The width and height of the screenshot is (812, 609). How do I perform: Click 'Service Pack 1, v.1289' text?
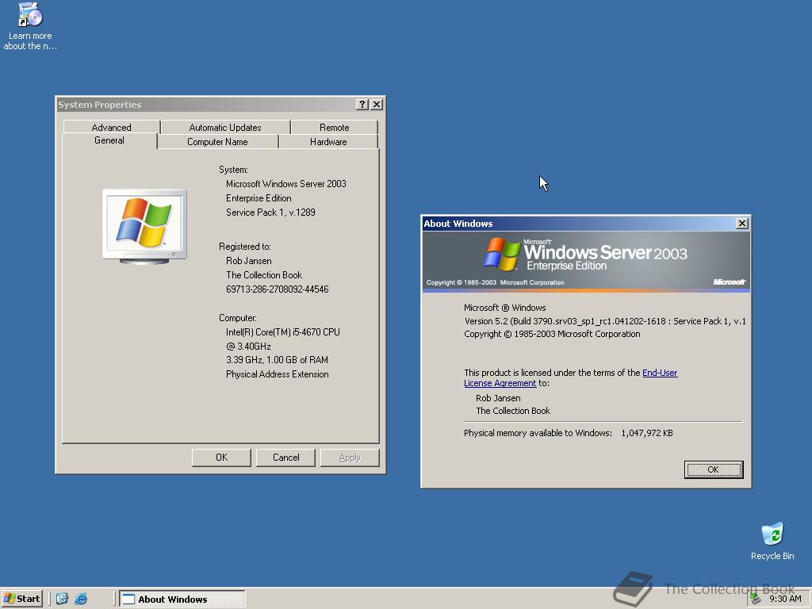[270, 213]
